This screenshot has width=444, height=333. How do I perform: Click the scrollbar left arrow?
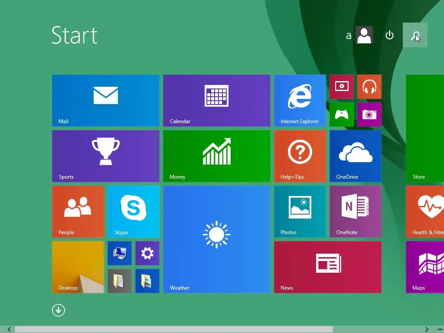pos(9,330)
